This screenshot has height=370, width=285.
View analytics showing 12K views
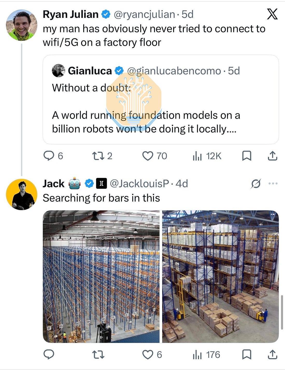click(207, 156)
